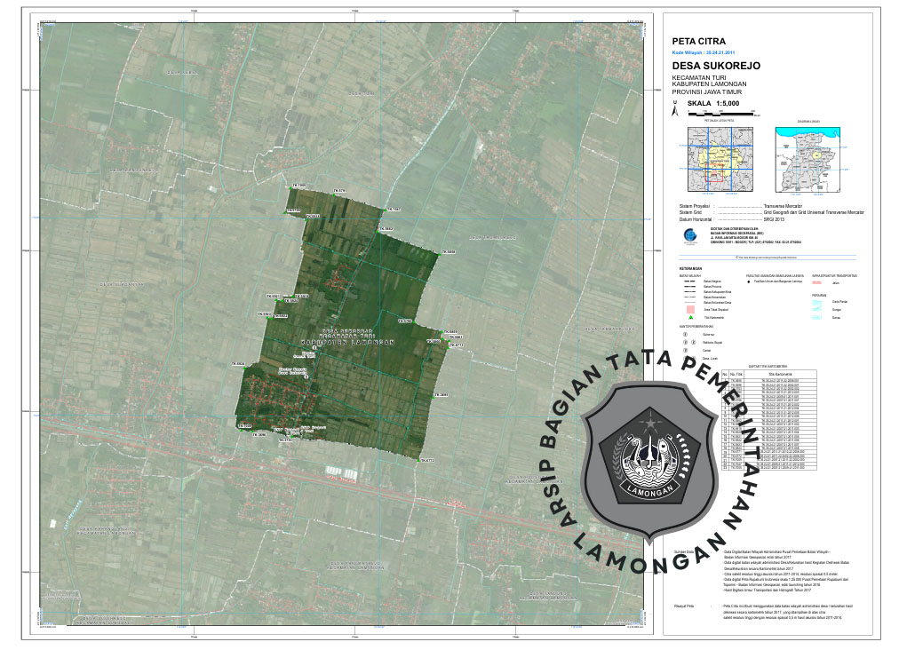Open the Petunjuk Letak Peta inset map
Image resolution: width=907 pixels, height=650 pixels.
pos(716,159)
